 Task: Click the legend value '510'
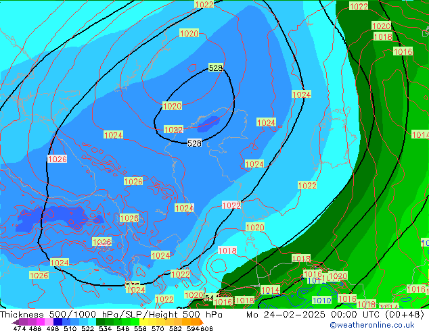70,328
